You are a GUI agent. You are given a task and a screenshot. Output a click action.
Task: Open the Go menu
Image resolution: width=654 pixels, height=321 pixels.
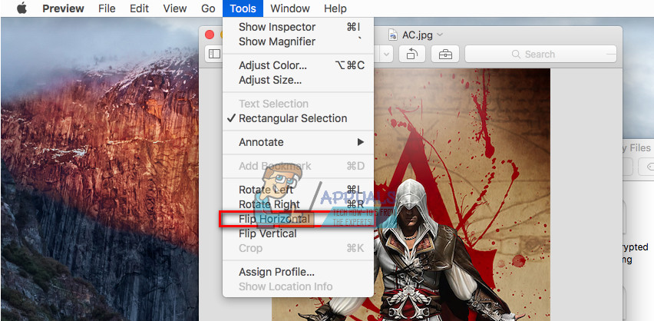208,8
